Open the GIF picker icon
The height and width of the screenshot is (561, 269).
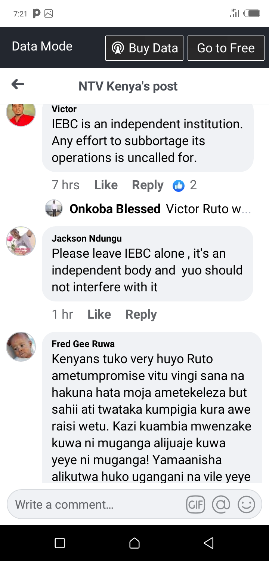point(195,505)
